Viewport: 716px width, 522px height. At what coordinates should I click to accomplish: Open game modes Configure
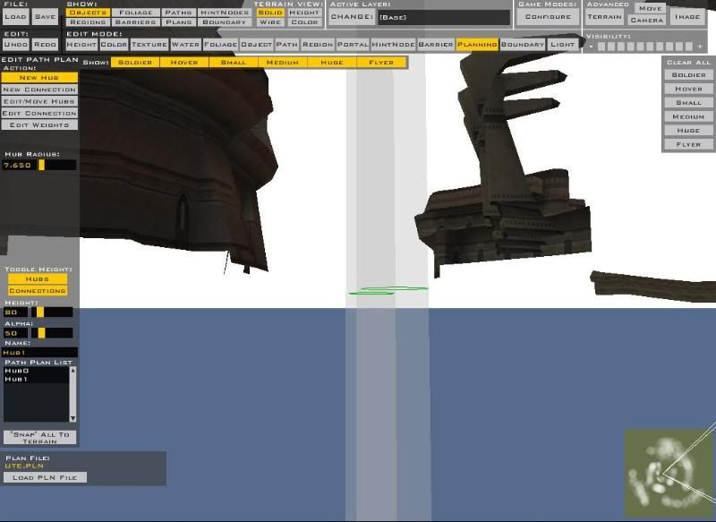(x=548, y=17)
